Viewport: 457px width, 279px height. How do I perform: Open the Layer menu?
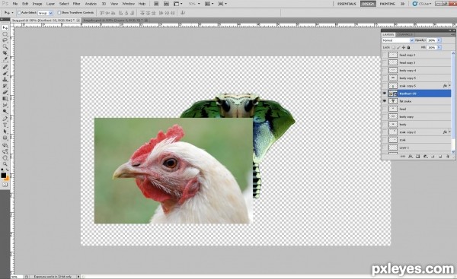[50, 4]
